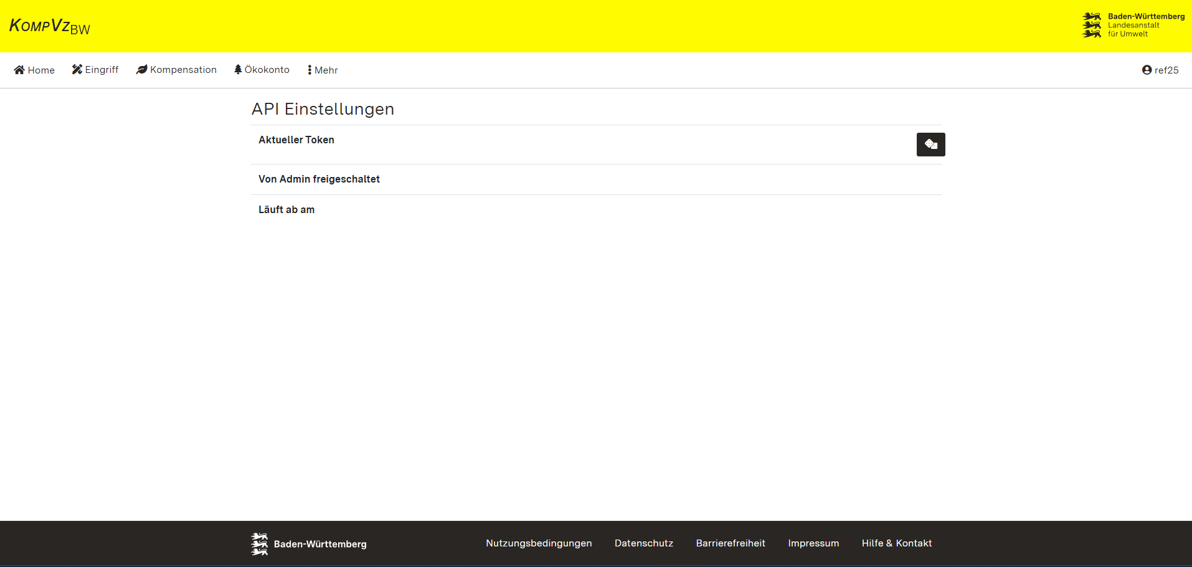Click the Baden-Württemberg text in the footer
This screenshot has width=1192, height=567.
(320, 544)
